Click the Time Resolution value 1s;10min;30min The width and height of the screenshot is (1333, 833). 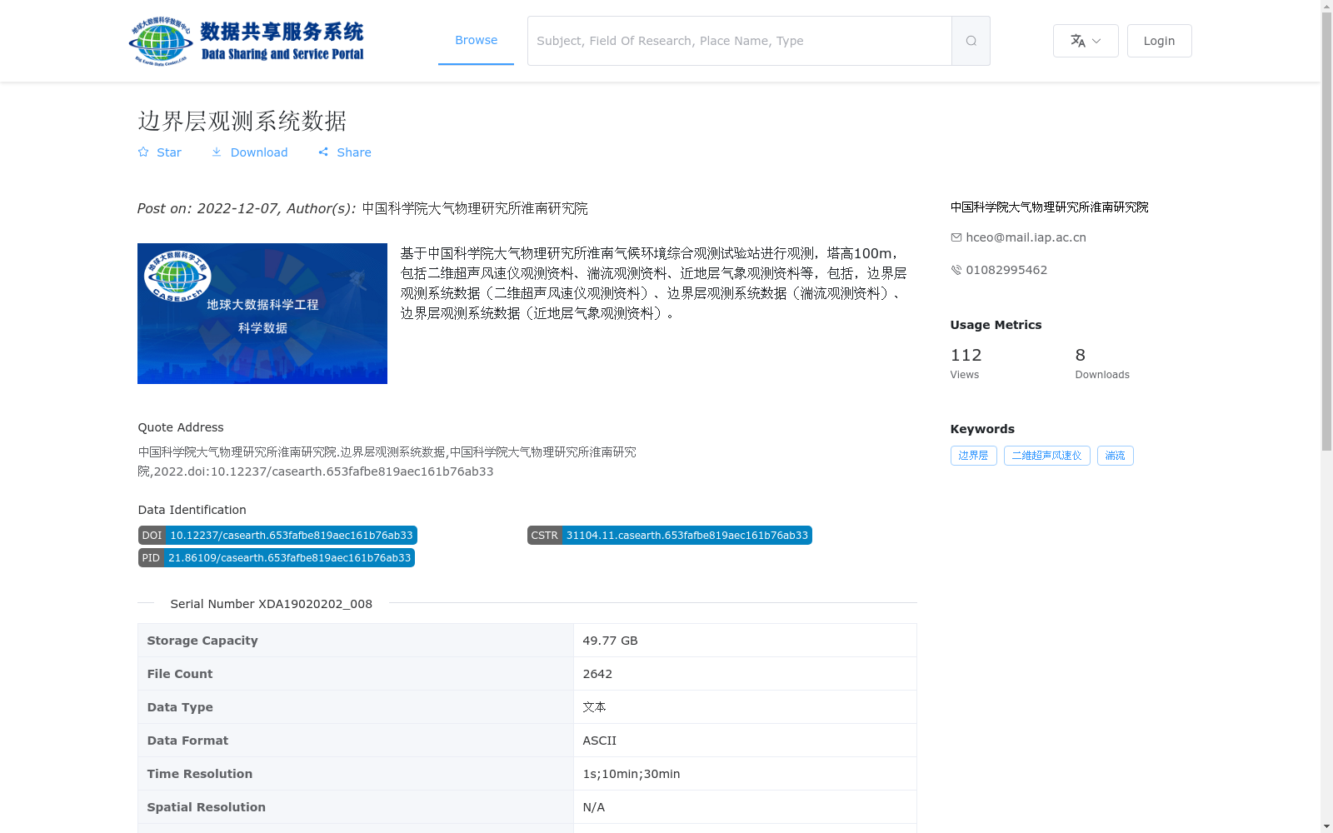pos(631,774)
